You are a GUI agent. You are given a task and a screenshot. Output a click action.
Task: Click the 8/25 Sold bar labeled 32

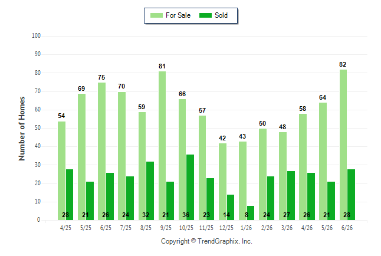[150, 191]
